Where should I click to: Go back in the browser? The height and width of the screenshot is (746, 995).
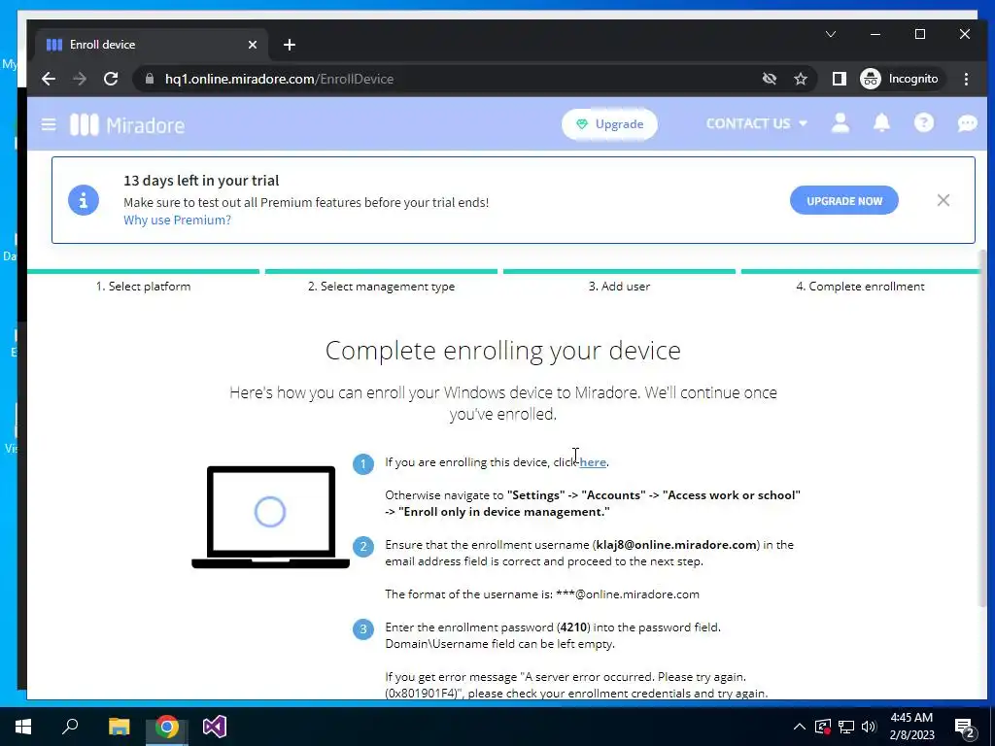tap(49, 79)
